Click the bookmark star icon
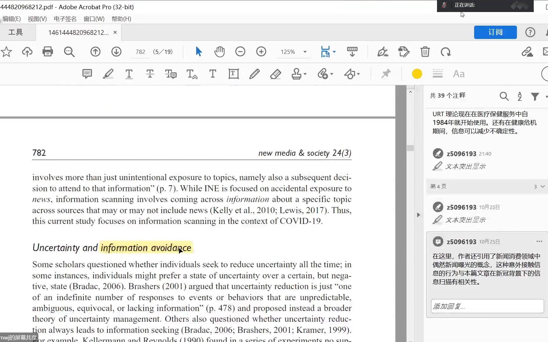 pyautogui.click(x=6, y=52)
